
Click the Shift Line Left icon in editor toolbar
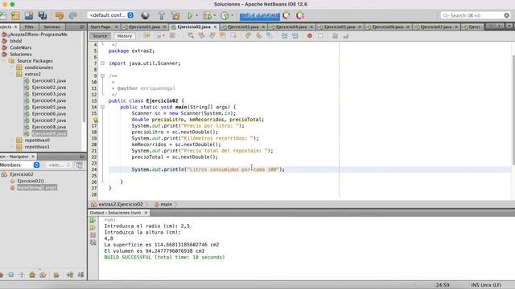click(284, 35)
